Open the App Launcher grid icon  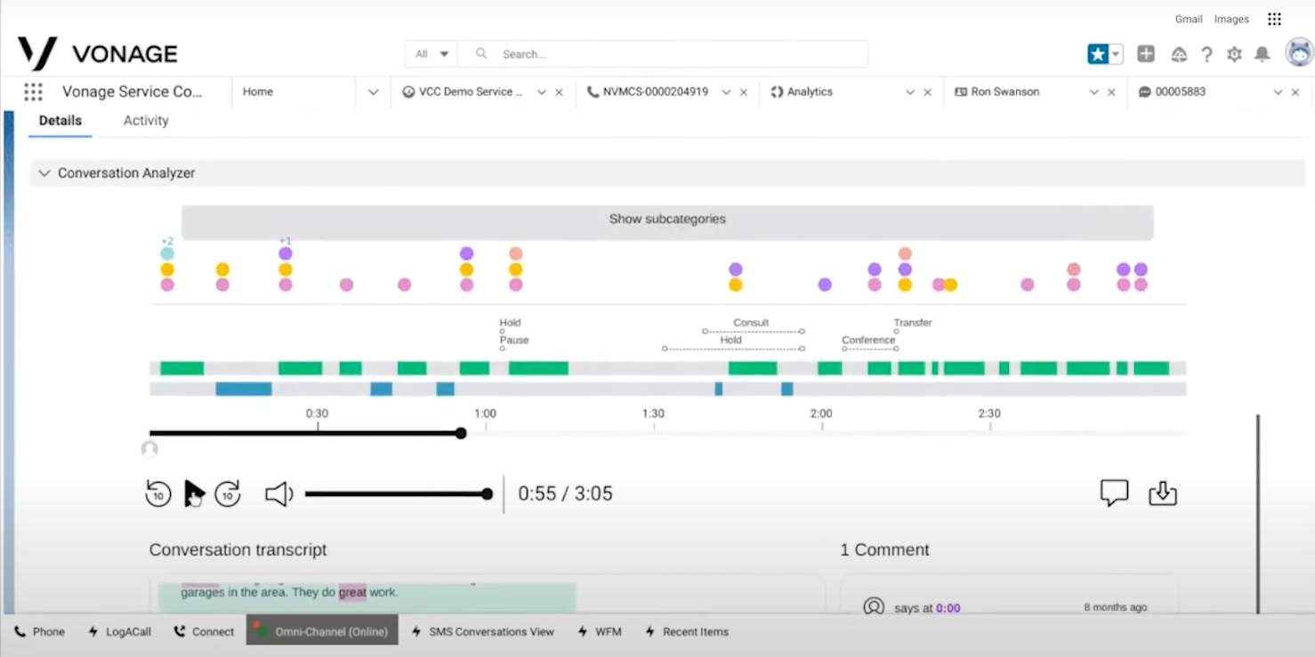pyautogui.click(x=33, y=92)
